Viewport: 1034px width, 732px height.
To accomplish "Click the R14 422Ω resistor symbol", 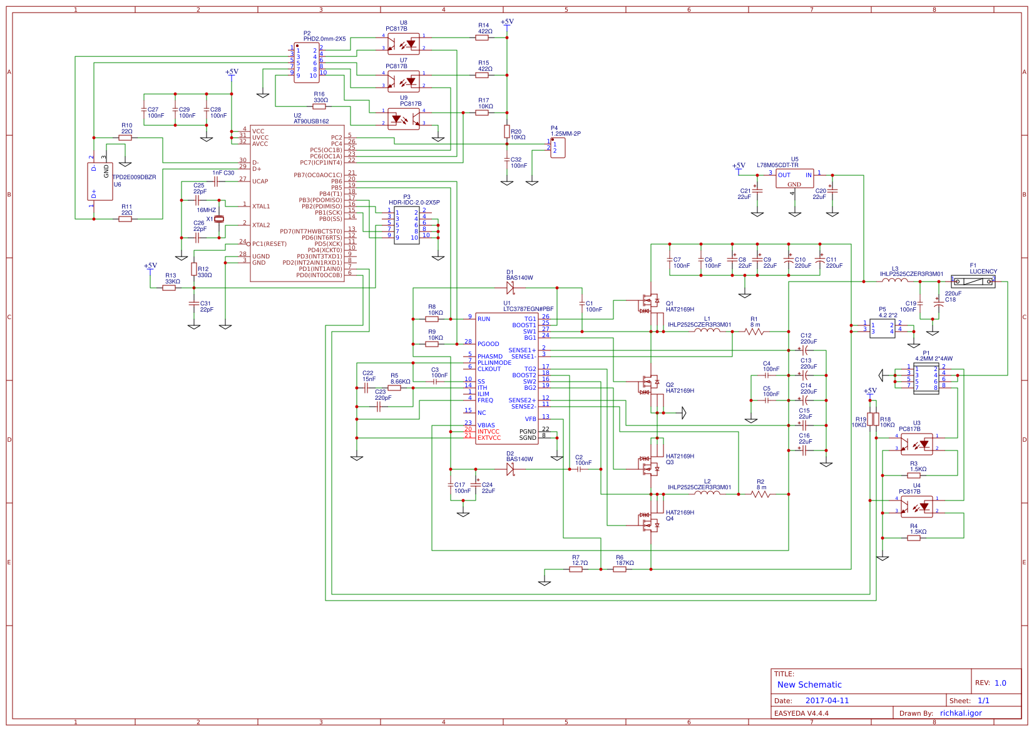I will (x=482, y=38).
